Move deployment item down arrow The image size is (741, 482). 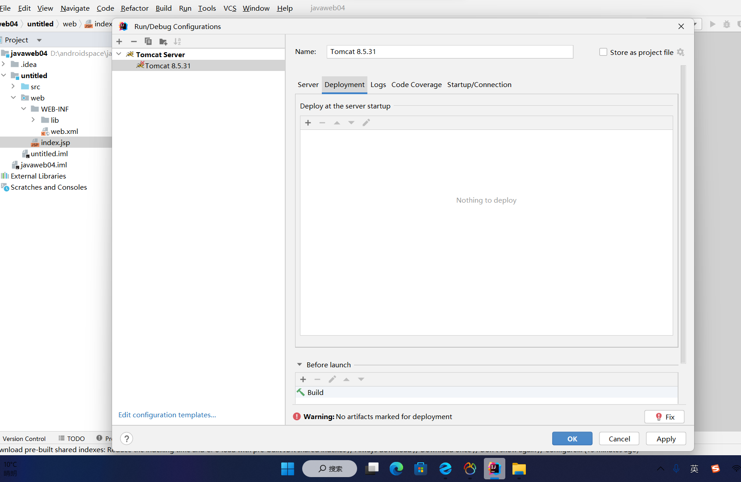(x=351, y=123)
